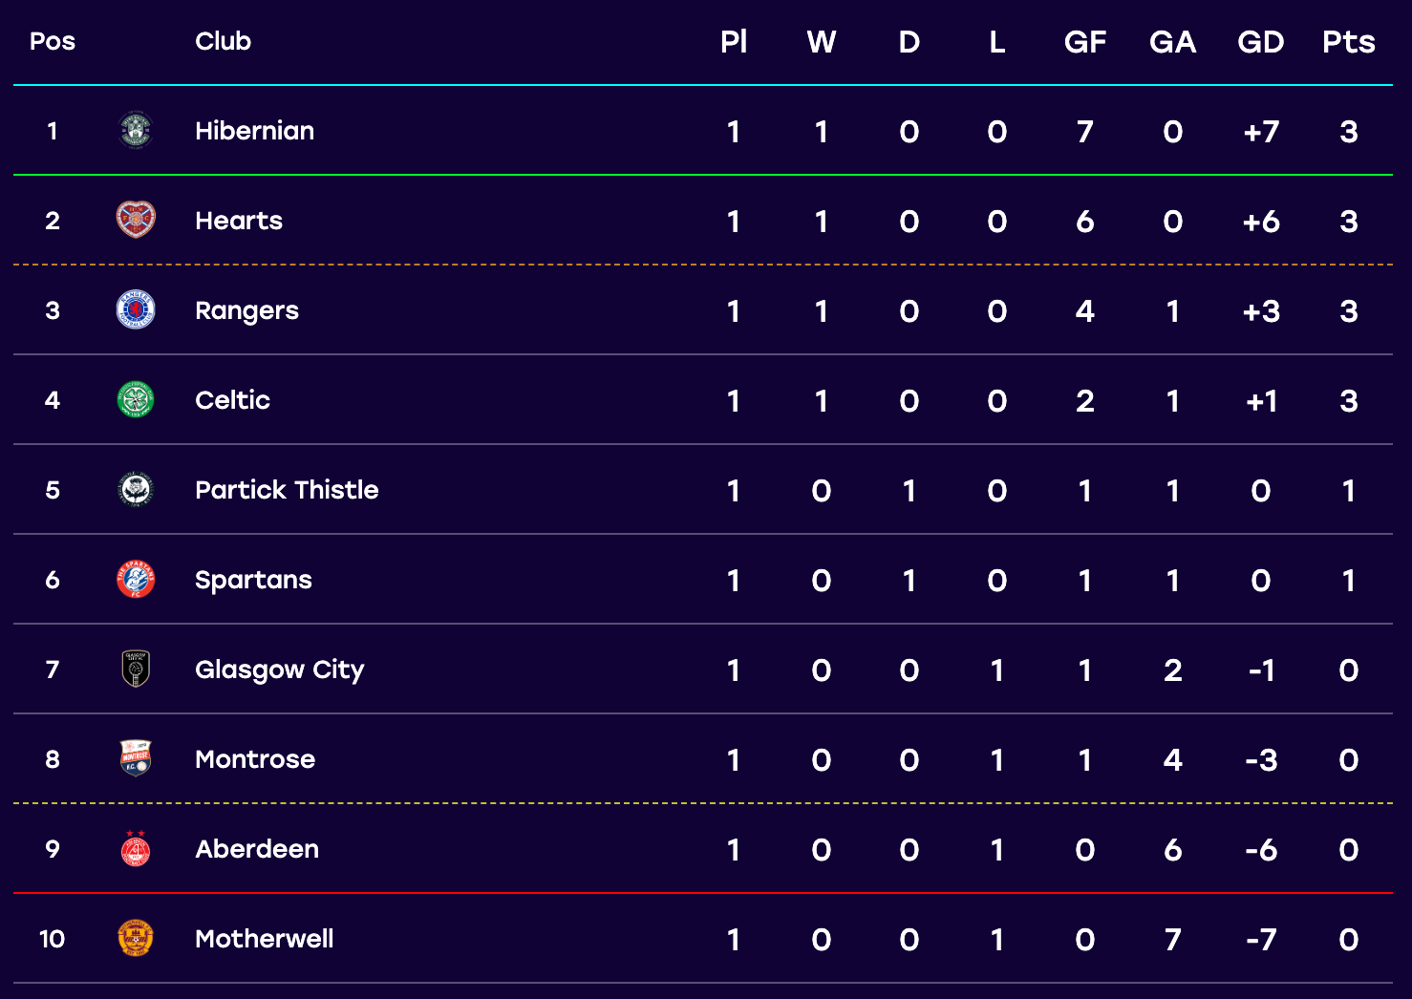The width and height of the screenshot is (1412, 999).
Task: Click the Montrose club crest
Action: click(x=136, y=758)
